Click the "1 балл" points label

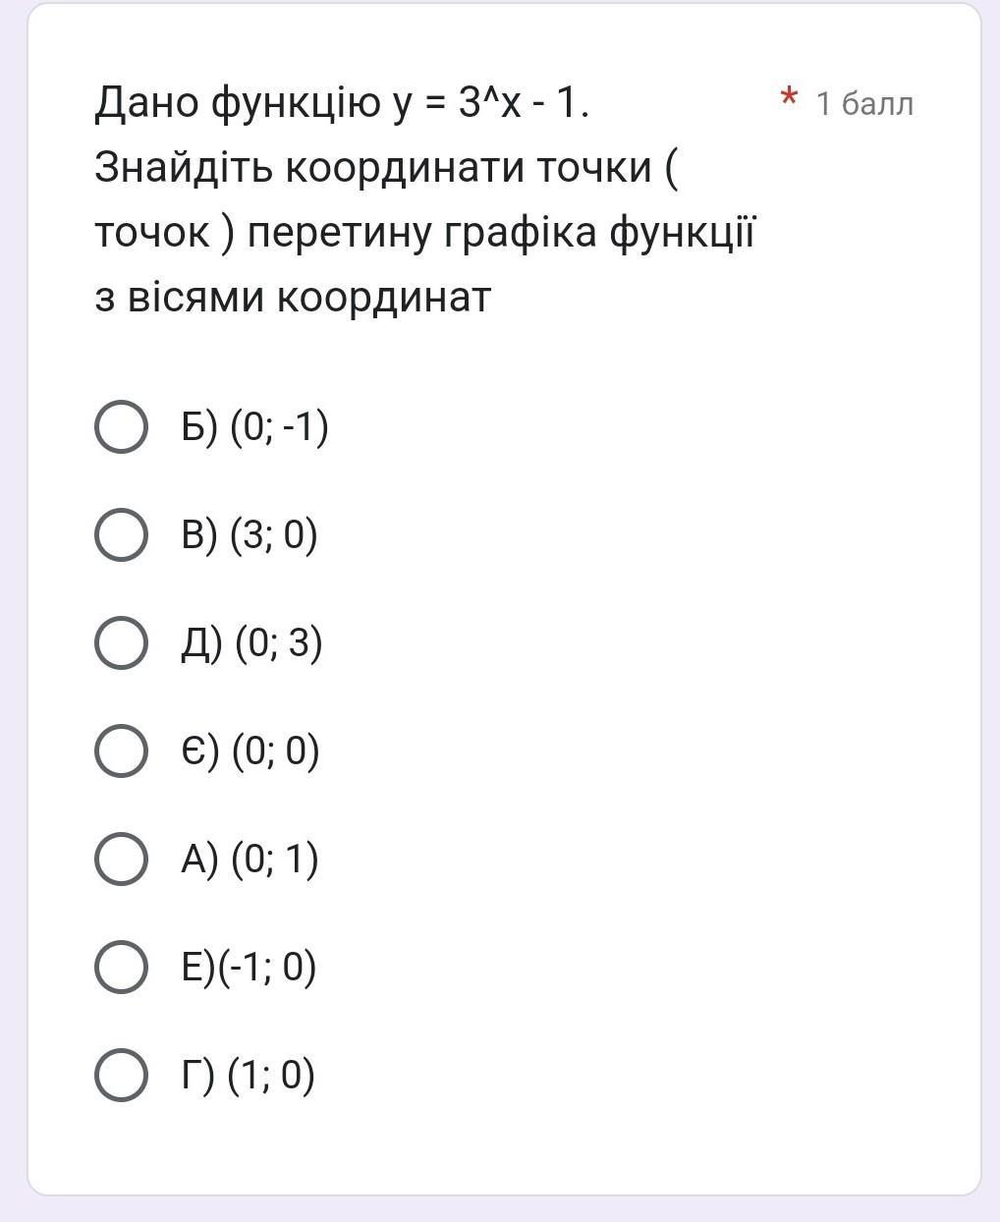tap(864, 103)
